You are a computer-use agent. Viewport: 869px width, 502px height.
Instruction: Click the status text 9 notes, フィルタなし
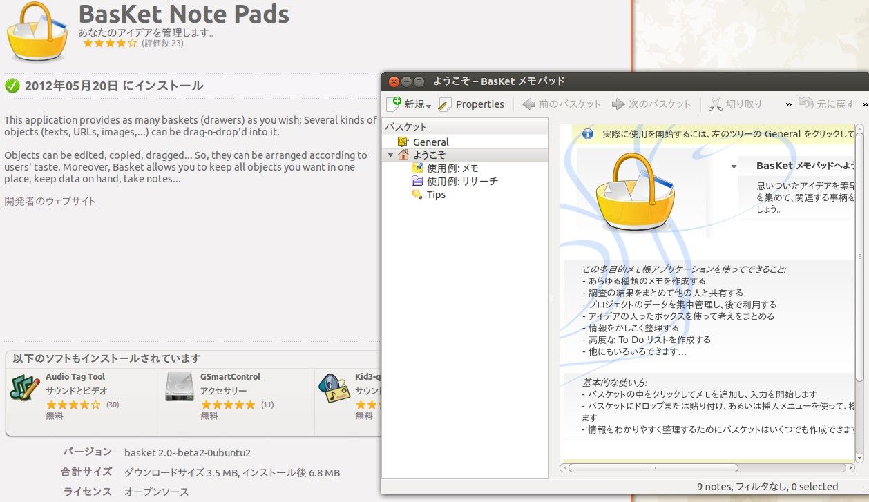pos(767,487)
